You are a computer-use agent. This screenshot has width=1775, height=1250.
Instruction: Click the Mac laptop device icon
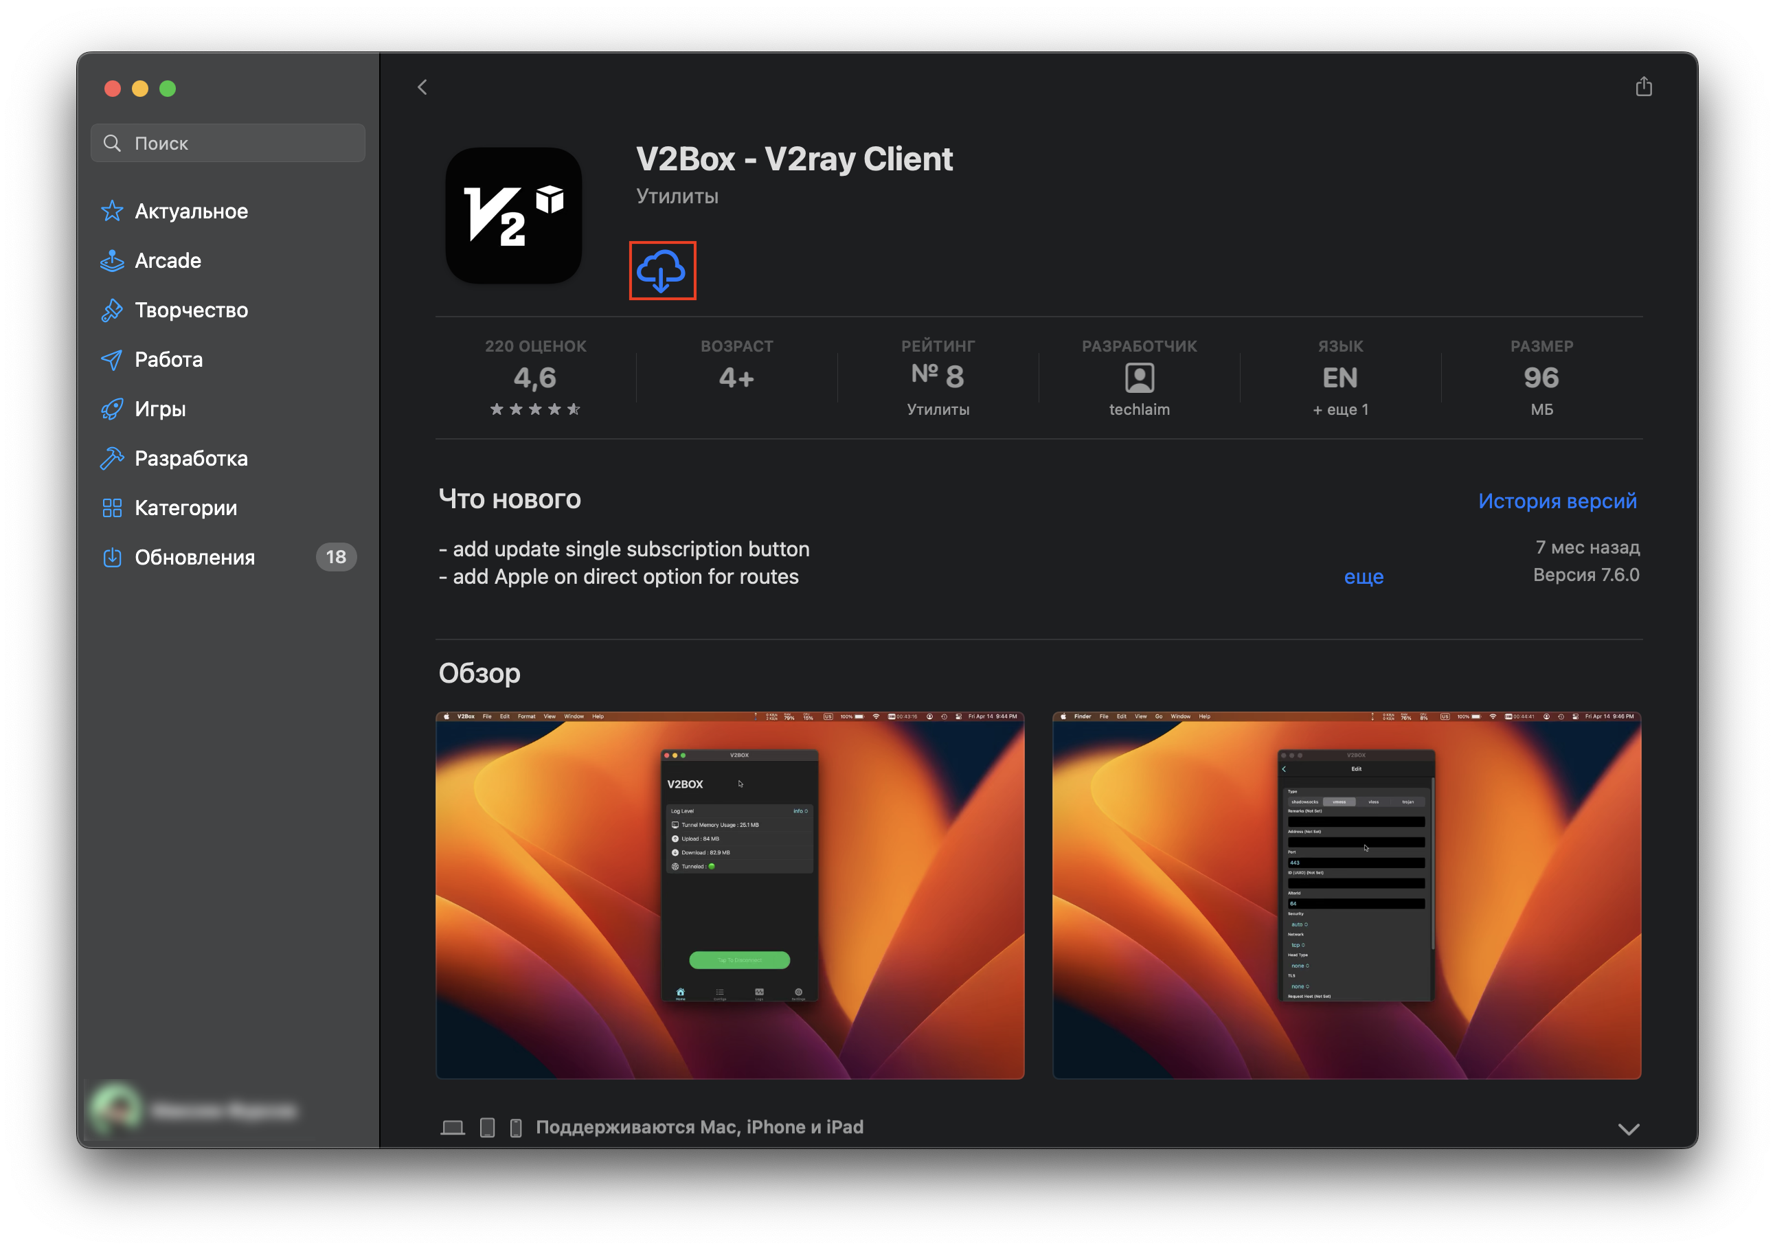point(453,1128)
